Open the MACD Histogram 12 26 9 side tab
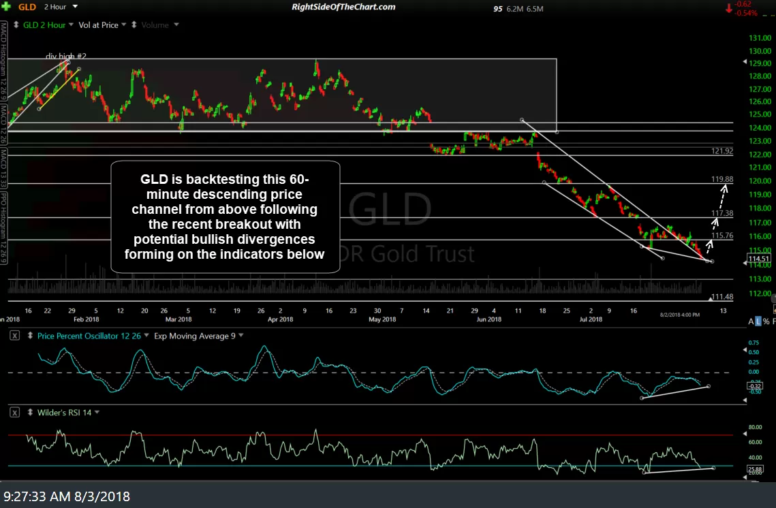Viewport: 776px width, 508px height. tap(3, 61)
